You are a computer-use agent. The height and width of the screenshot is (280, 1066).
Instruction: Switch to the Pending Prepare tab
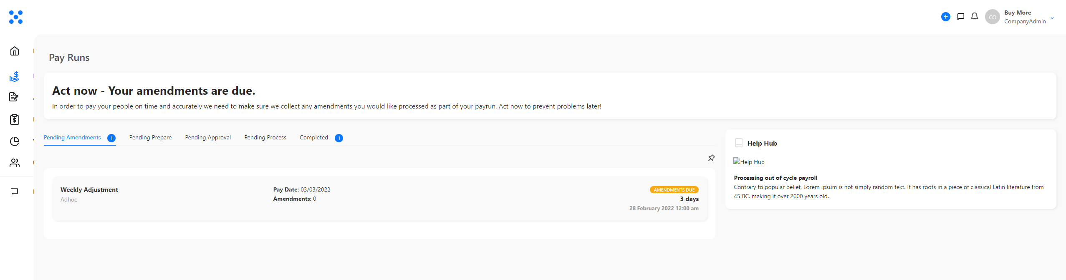point(150,137)
